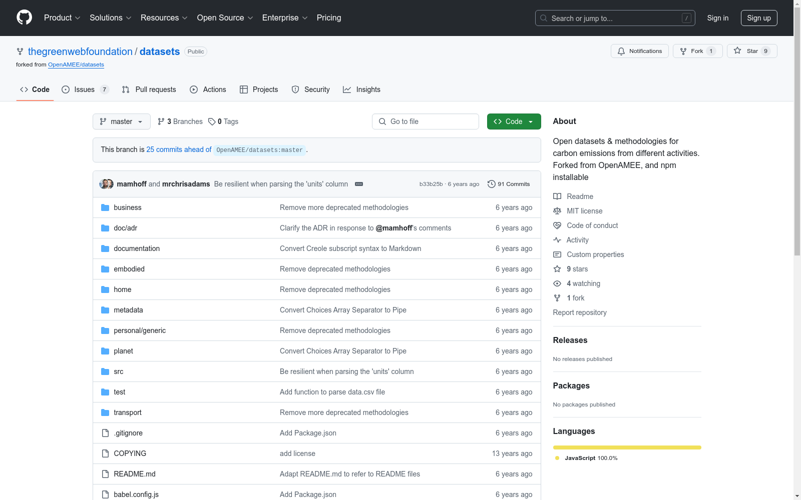Open the Issues tab
Image resolution: width=801 pixels, height=500 pixels.
[85, 89]
